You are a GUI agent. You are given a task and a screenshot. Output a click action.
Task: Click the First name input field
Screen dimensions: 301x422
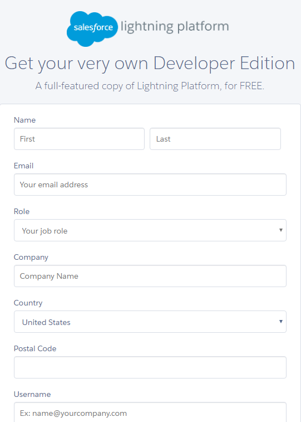(x=79, y=139)
